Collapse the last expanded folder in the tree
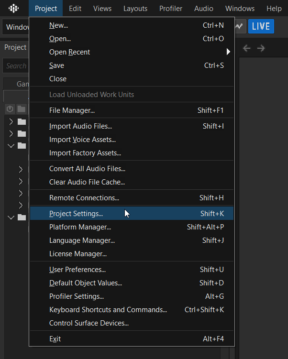 11,218
